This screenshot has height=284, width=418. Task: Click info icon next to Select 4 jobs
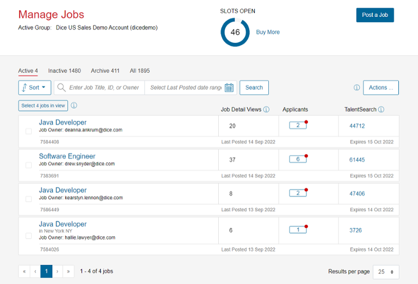[74, 106]
